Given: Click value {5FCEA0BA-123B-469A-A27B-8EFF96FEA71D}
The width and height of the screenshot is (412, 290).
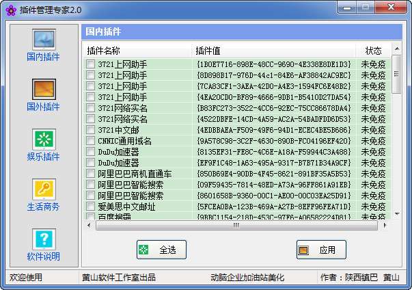Looking at the screenshot, I should click(x=274, y=207).
